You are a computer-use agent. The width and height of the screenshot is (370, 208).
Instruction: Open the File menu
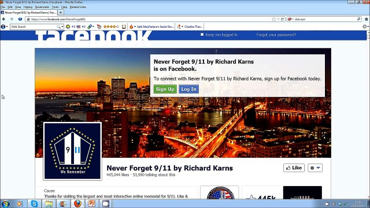point(3,7)
